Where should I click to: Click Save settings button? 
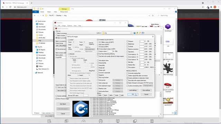[x=146, y=90]
